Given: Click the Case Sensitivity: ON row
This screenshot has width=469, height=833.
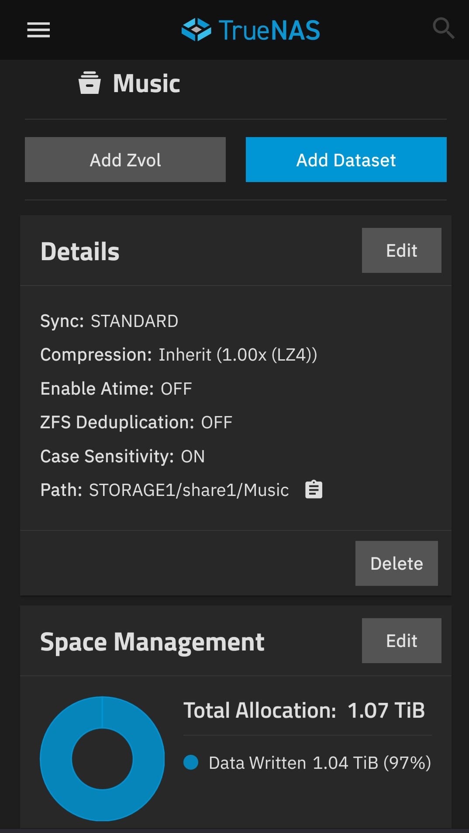Looking at the screenshot, I should pyautogui.click(x=122, y=457).
